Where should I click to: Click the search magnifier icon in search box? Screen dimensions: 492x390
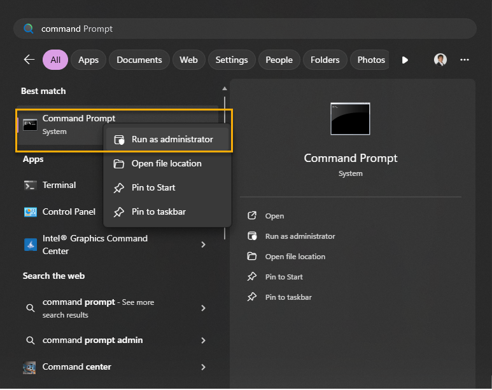click(29, 29)
